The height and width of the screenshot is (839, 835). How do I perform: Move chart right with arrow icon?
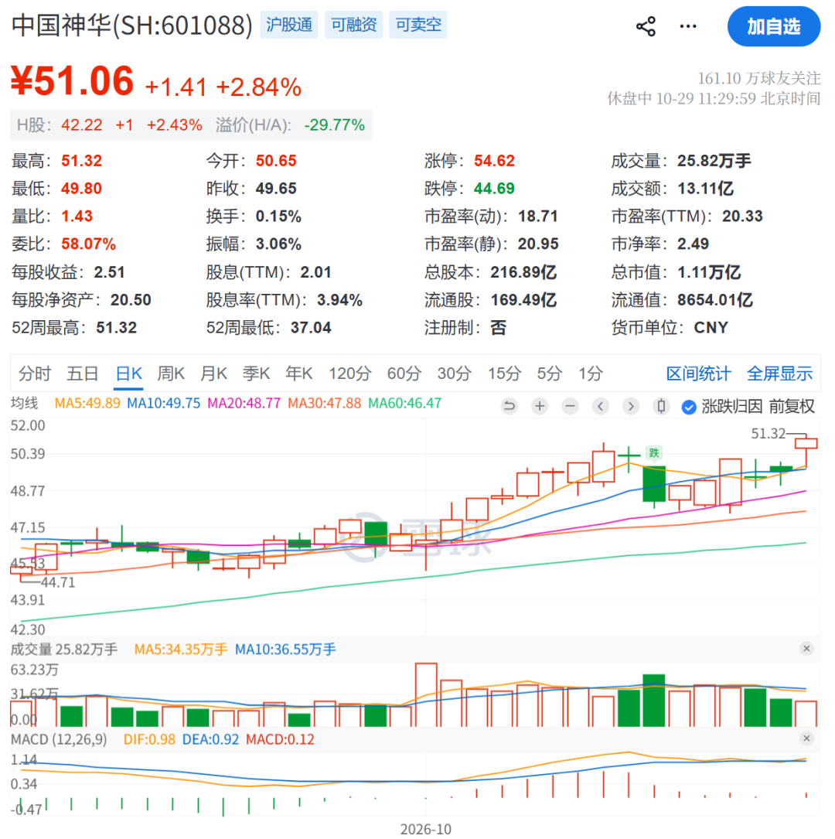pos(631,407)
